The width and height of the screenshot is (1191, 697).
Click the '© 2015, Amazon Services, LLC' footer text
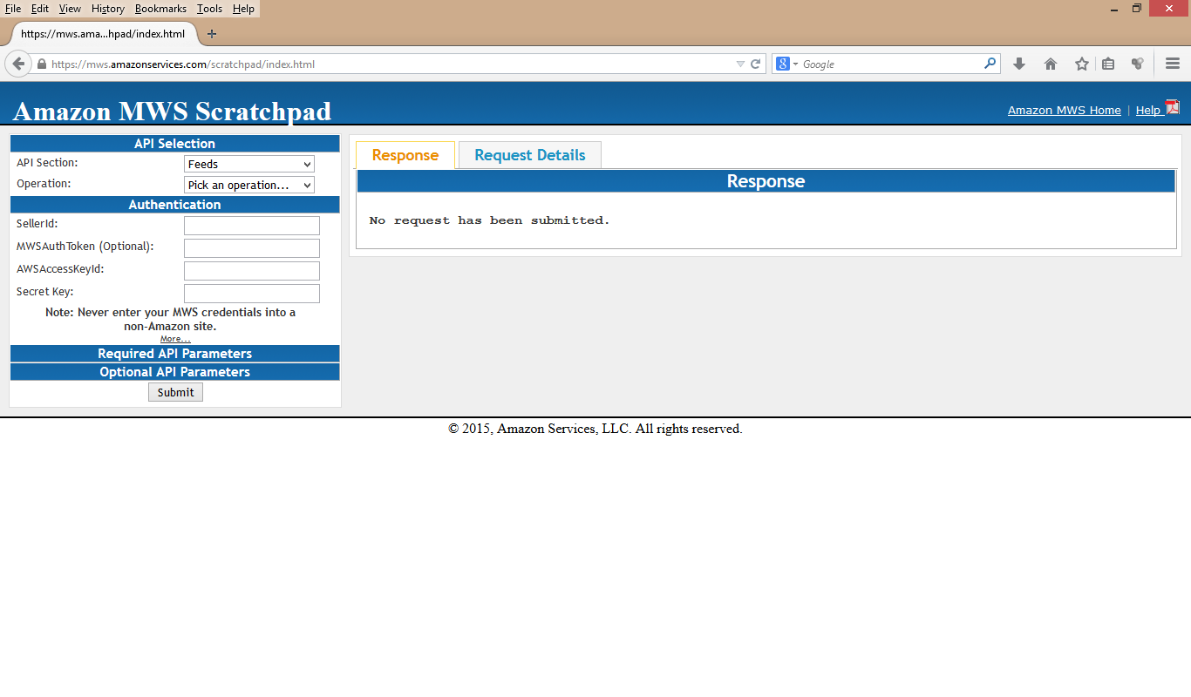(595, 429)
